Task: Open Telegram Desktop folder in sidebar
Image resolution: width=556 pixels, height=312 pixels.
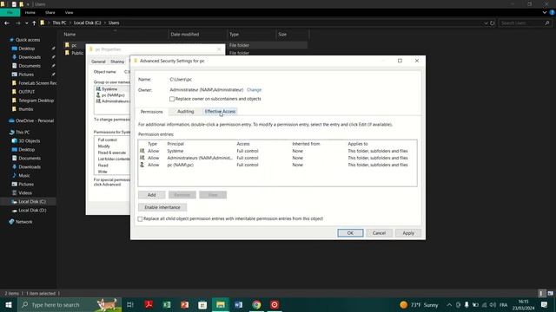Action: point(36,101)
